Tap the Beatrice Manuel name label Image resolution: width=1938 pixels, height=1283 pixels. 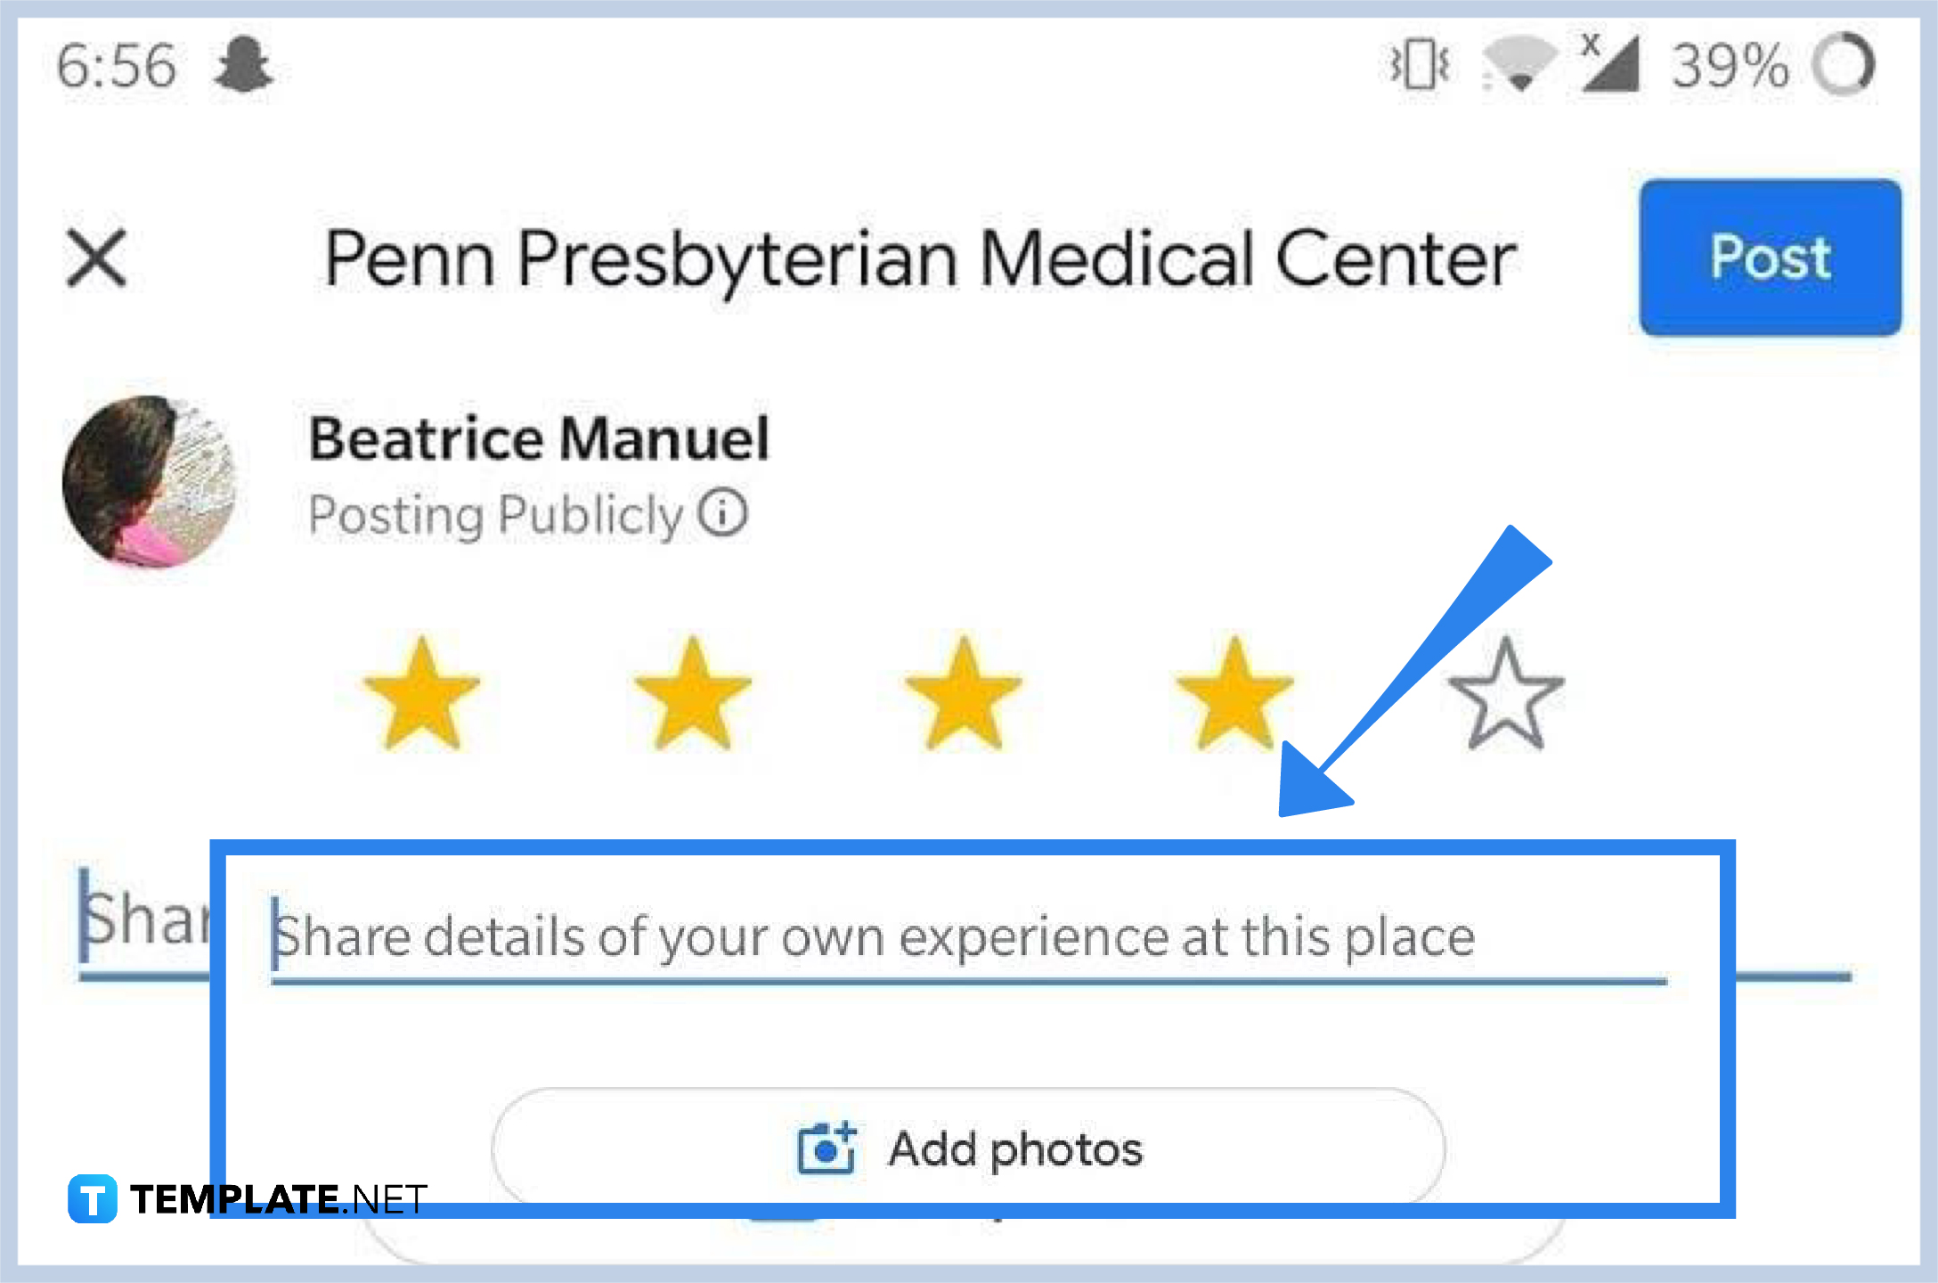[x=539, y=438]
